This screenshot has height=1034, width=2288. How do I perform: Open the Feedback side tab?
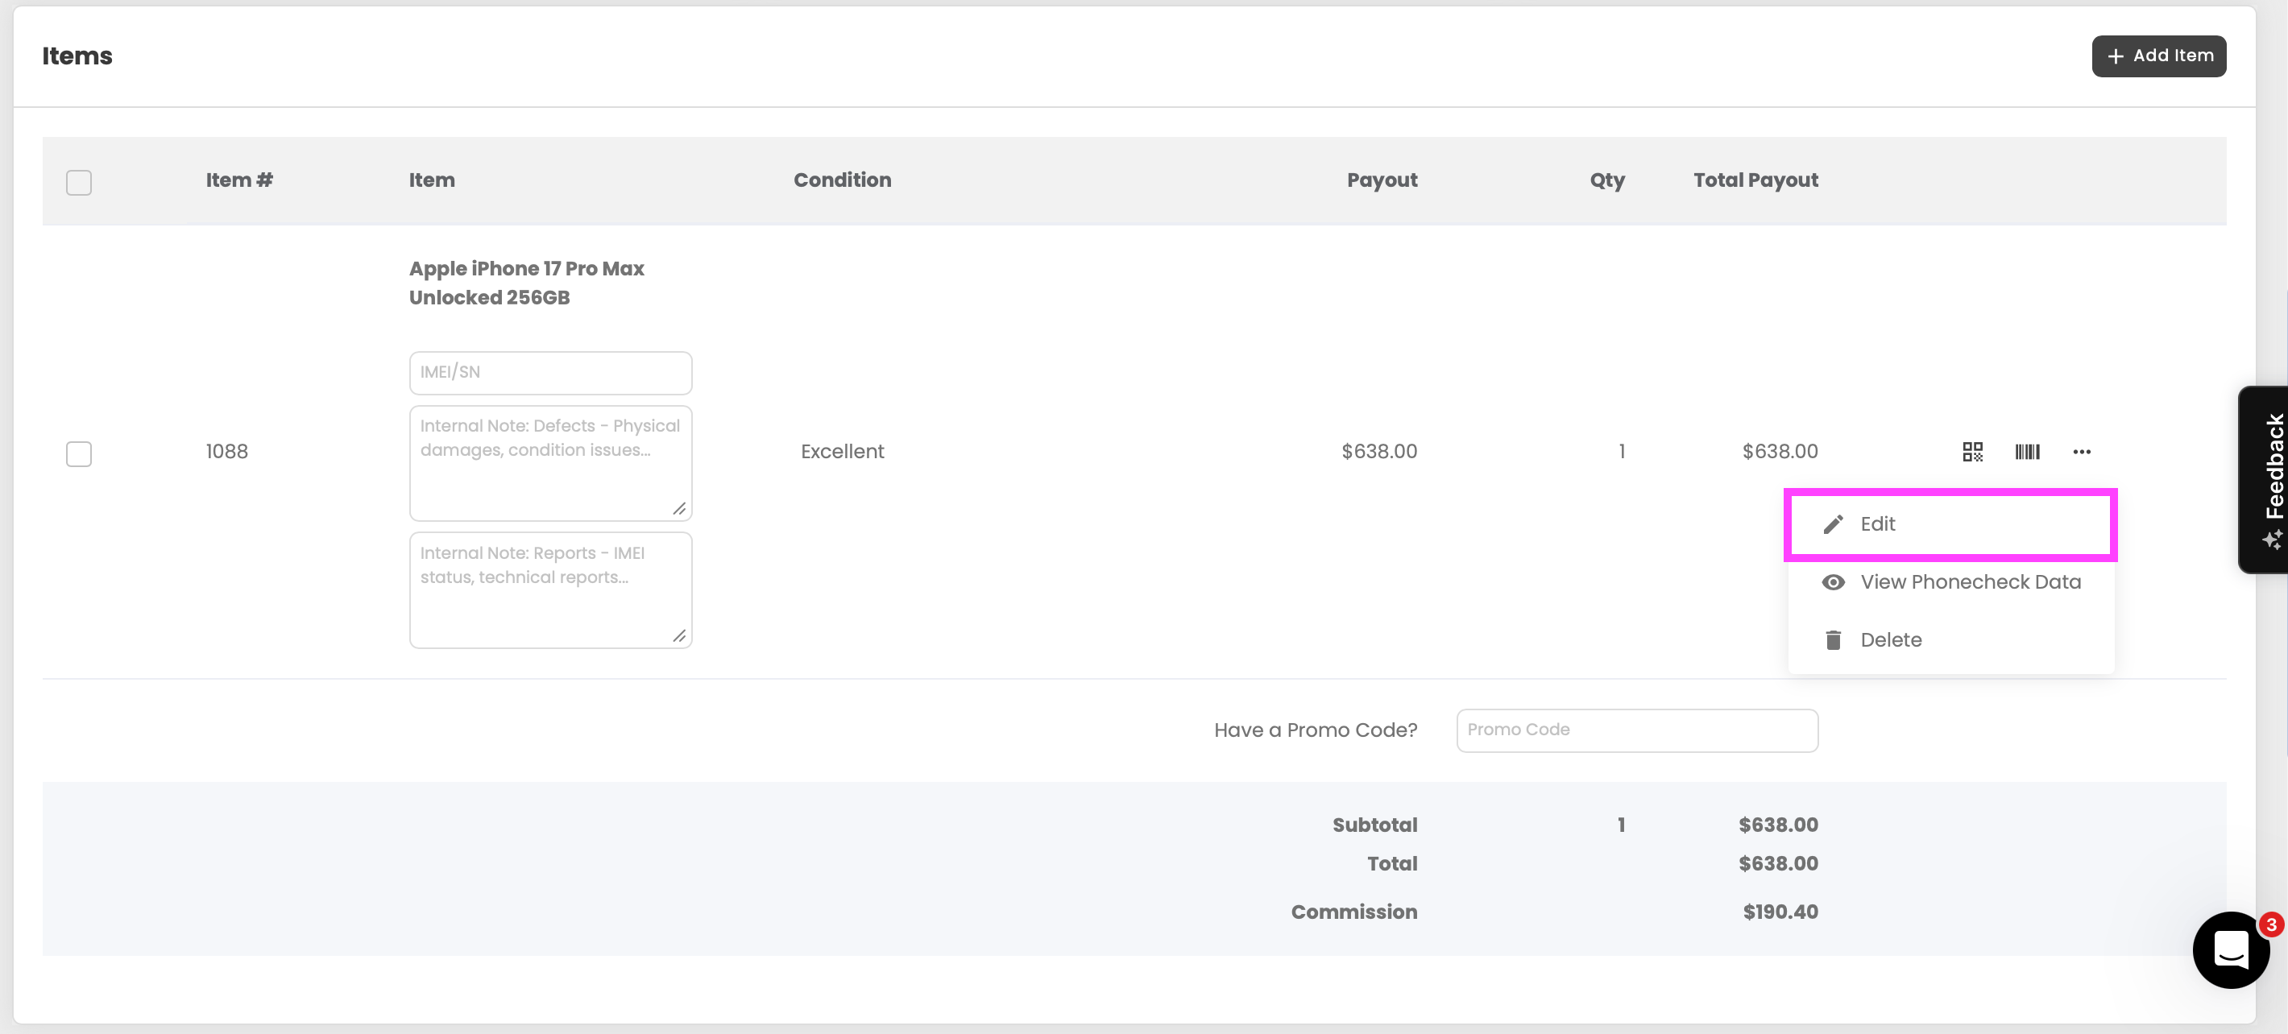2265,479
